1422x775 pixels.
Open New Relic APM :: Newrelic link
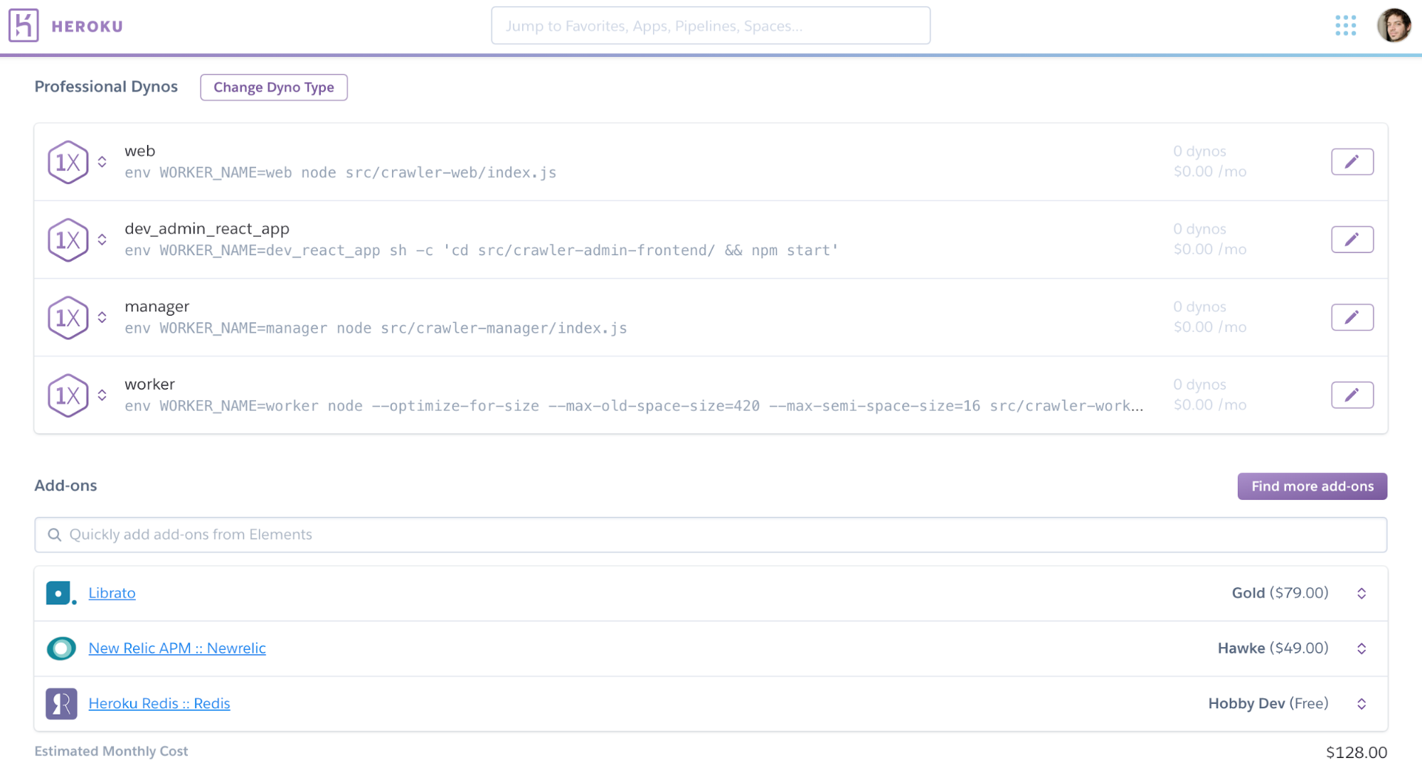(x=177, y=648)
